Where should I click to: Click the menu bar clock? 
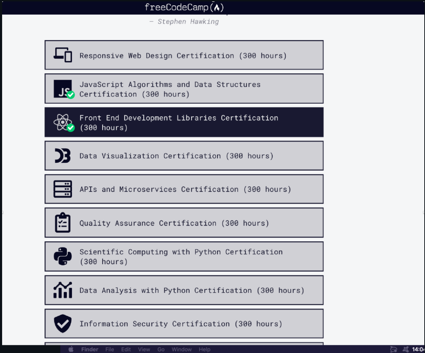click(418, 349)
